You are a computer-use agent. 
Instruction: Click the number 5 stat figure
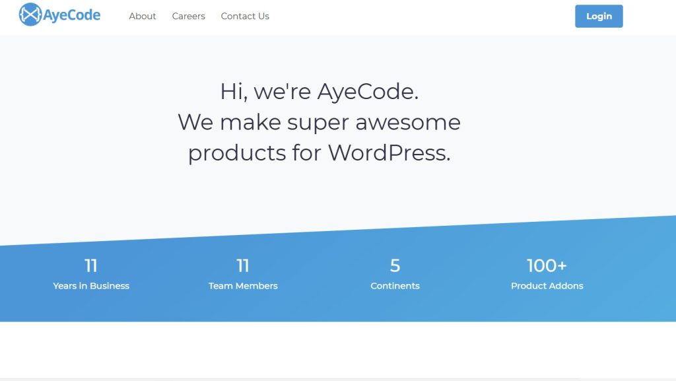[395, 265]
